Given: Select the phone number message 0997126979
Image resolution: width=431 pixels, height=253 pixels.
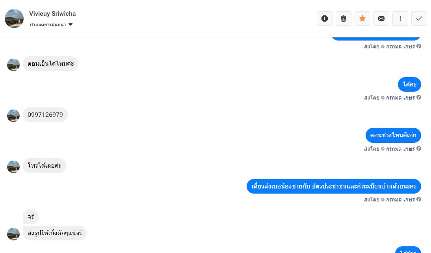Looking at the screenshot, I should coord(45,115).
